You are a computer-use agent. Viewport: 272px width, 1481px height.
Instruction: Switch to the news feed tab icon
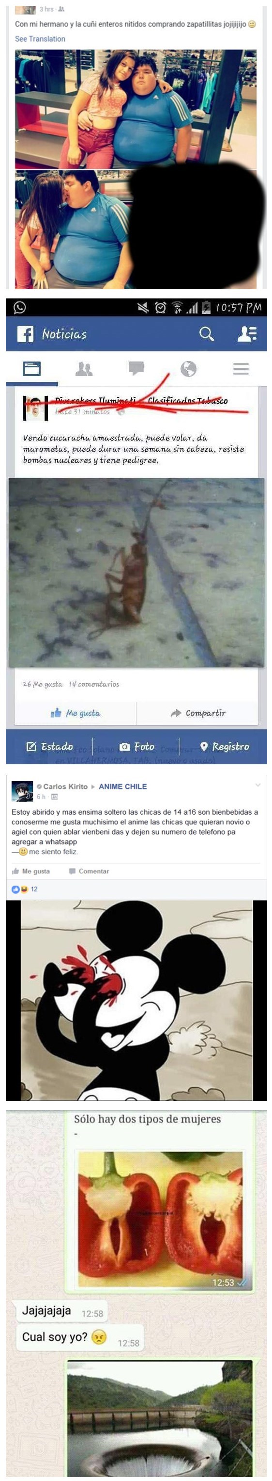pyautogui.click(x=31, y=368)
